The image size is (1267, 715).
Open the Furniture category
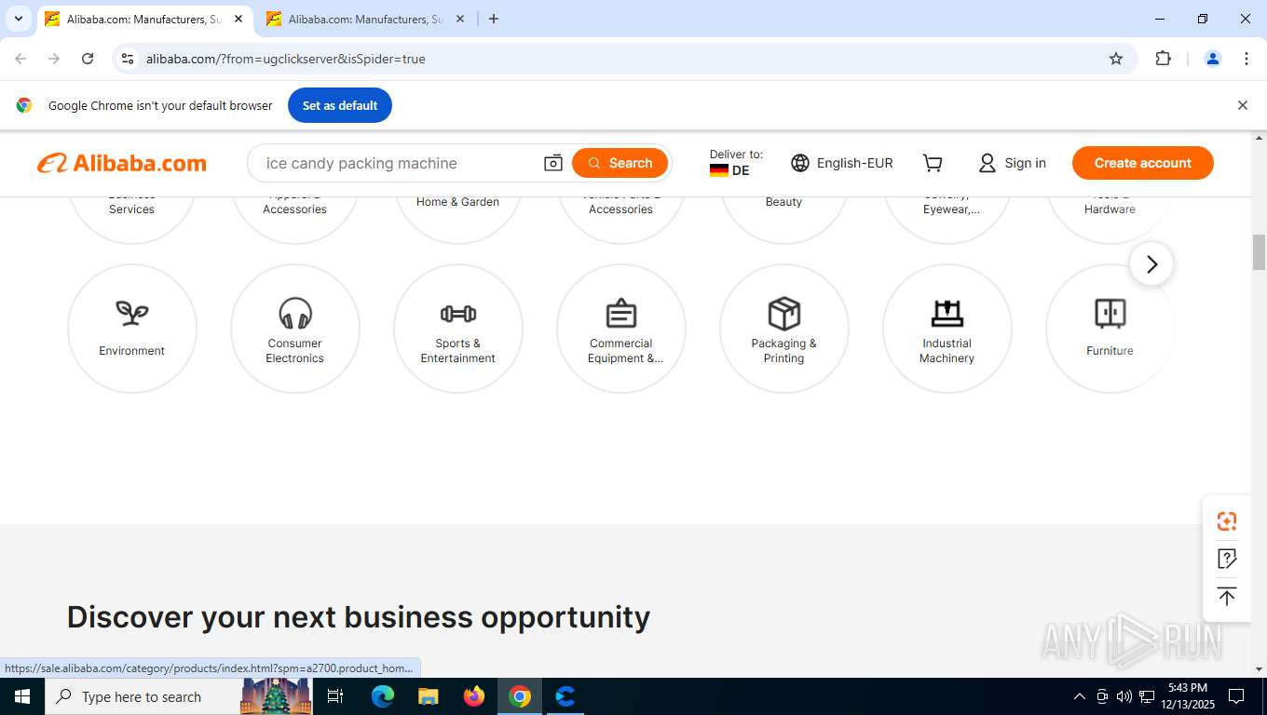(1110, 329)
